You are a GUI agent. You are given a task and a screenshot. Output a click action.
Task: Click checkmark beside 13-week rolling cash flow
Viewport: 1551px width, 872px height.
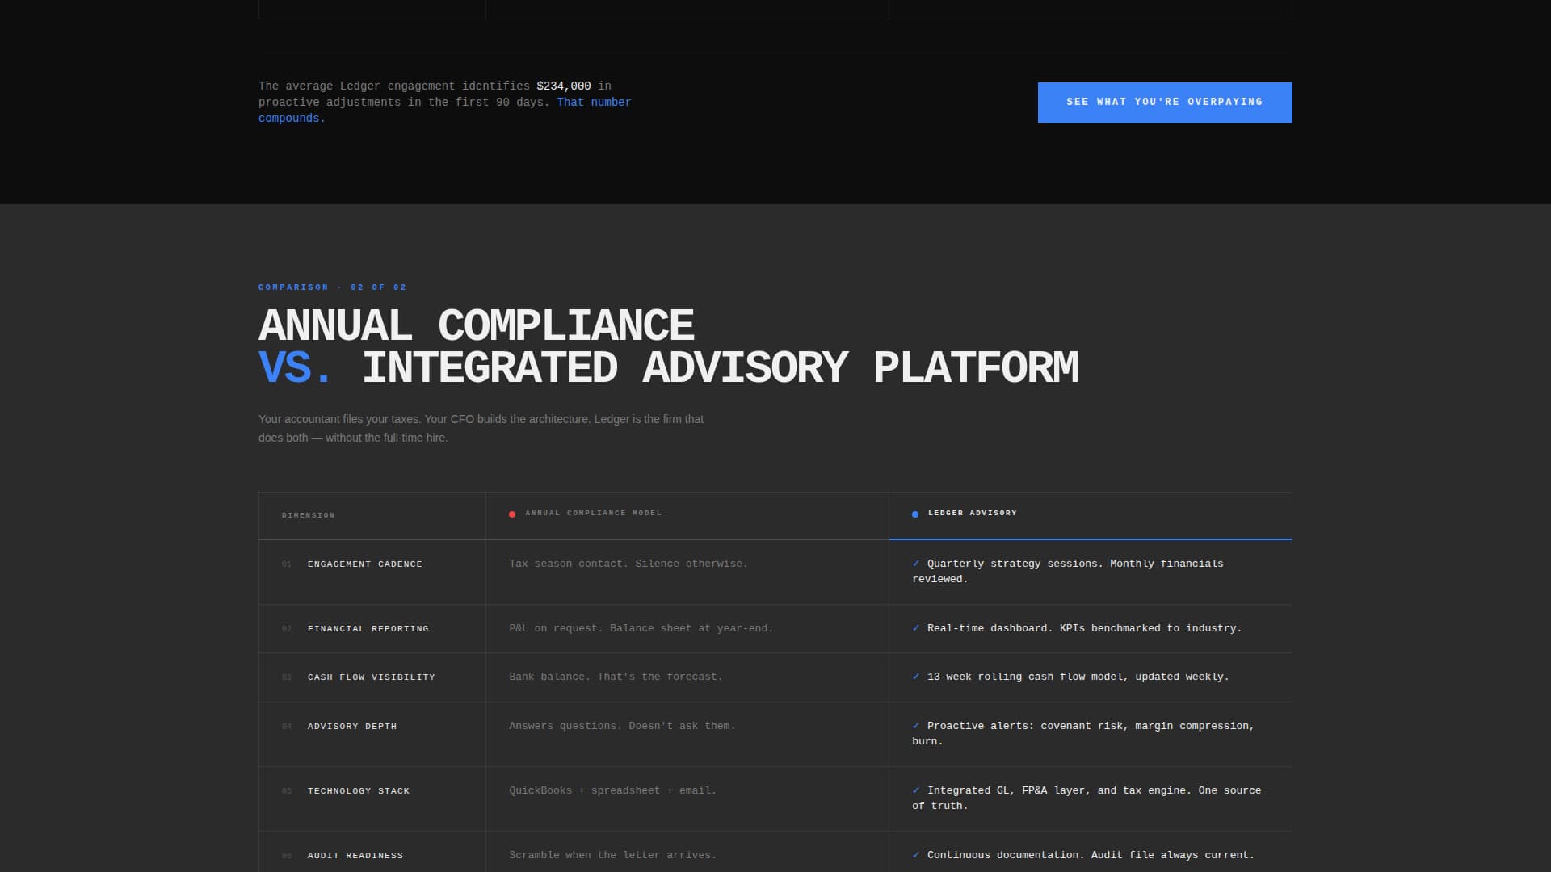click(916, 677)
